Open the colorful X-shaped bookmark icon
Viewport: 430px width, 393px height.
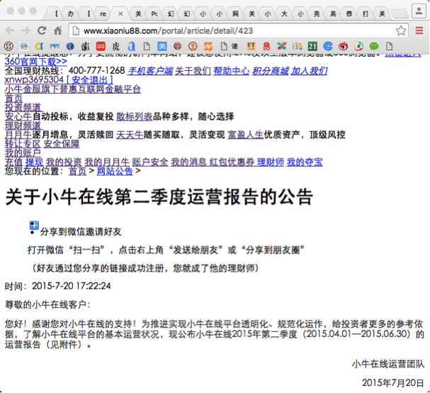[x=282, y=46]
